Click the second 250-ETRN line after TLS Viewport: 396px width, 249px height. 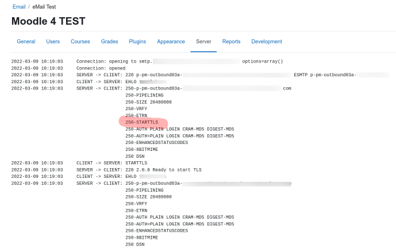136,211
